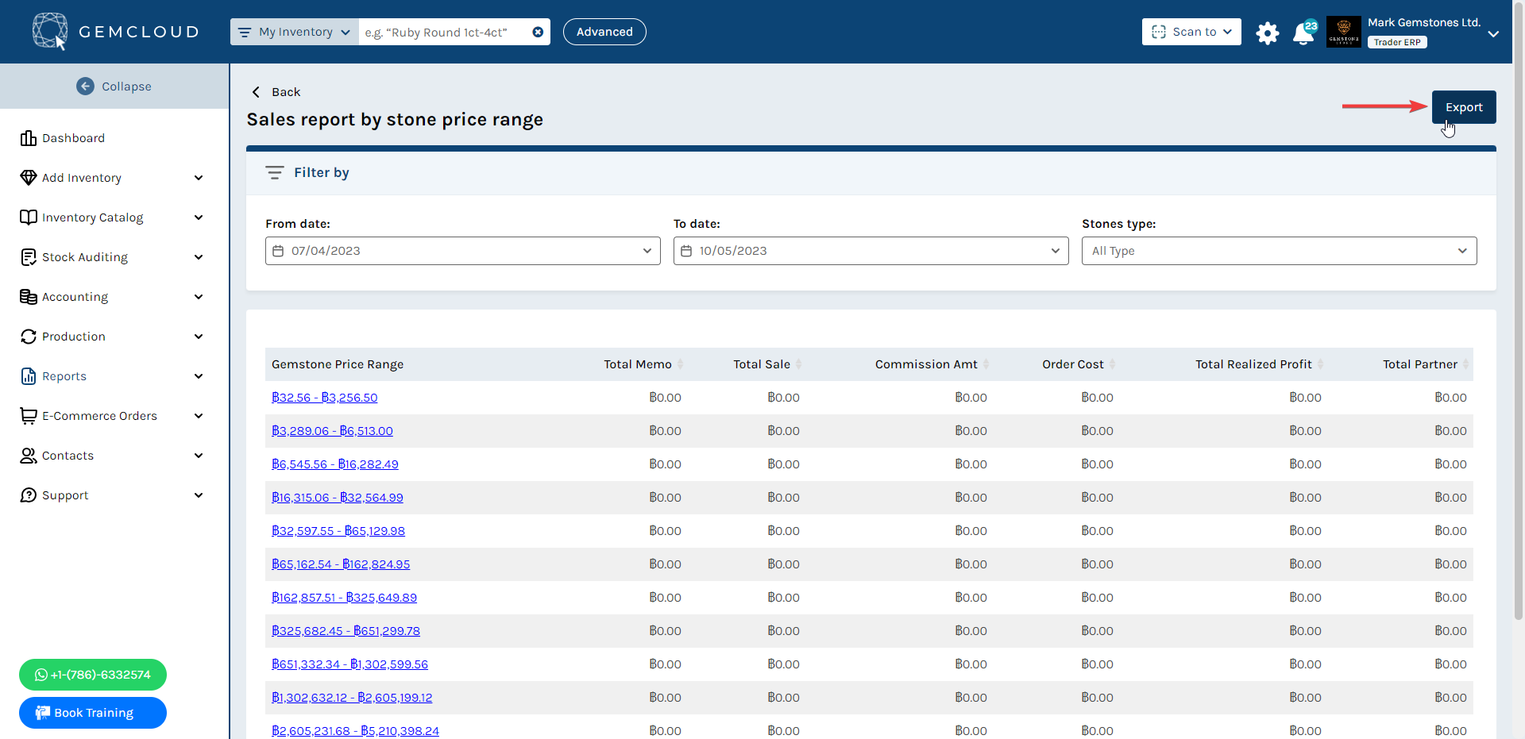Open price range ฿32.56 - ฿3,256.50
The width and height of the screenshot is (1525, 739).
[324, 398]
